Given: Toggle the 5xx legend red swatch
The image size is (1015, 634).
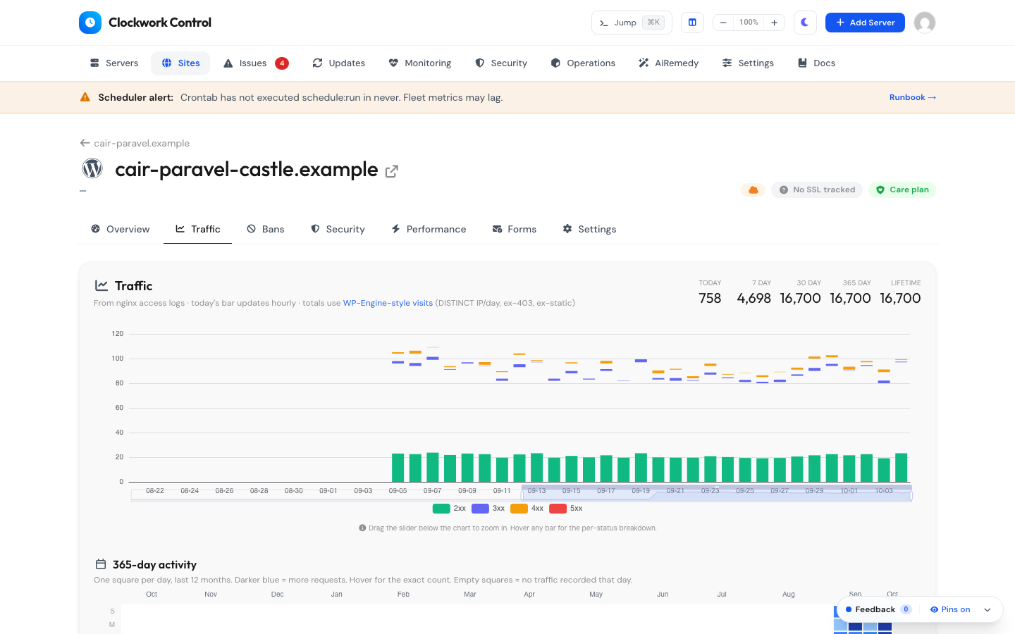Looking at the screenshot, I should tap(558, 509).
